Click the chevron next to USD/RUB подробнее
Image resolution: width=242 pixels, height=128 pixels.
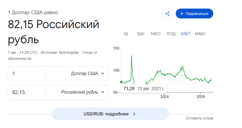134,114
